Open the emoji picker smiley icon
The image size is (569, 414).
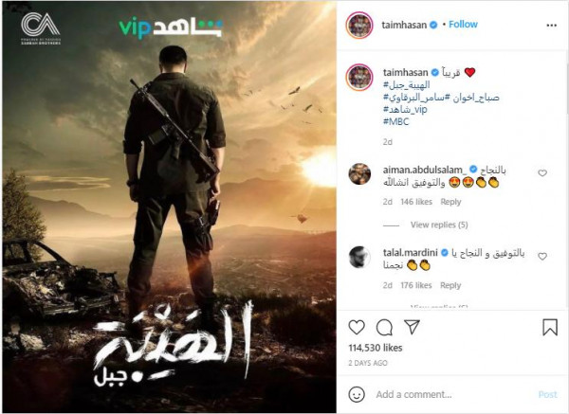pyautogui.click(x=357, y=394)
